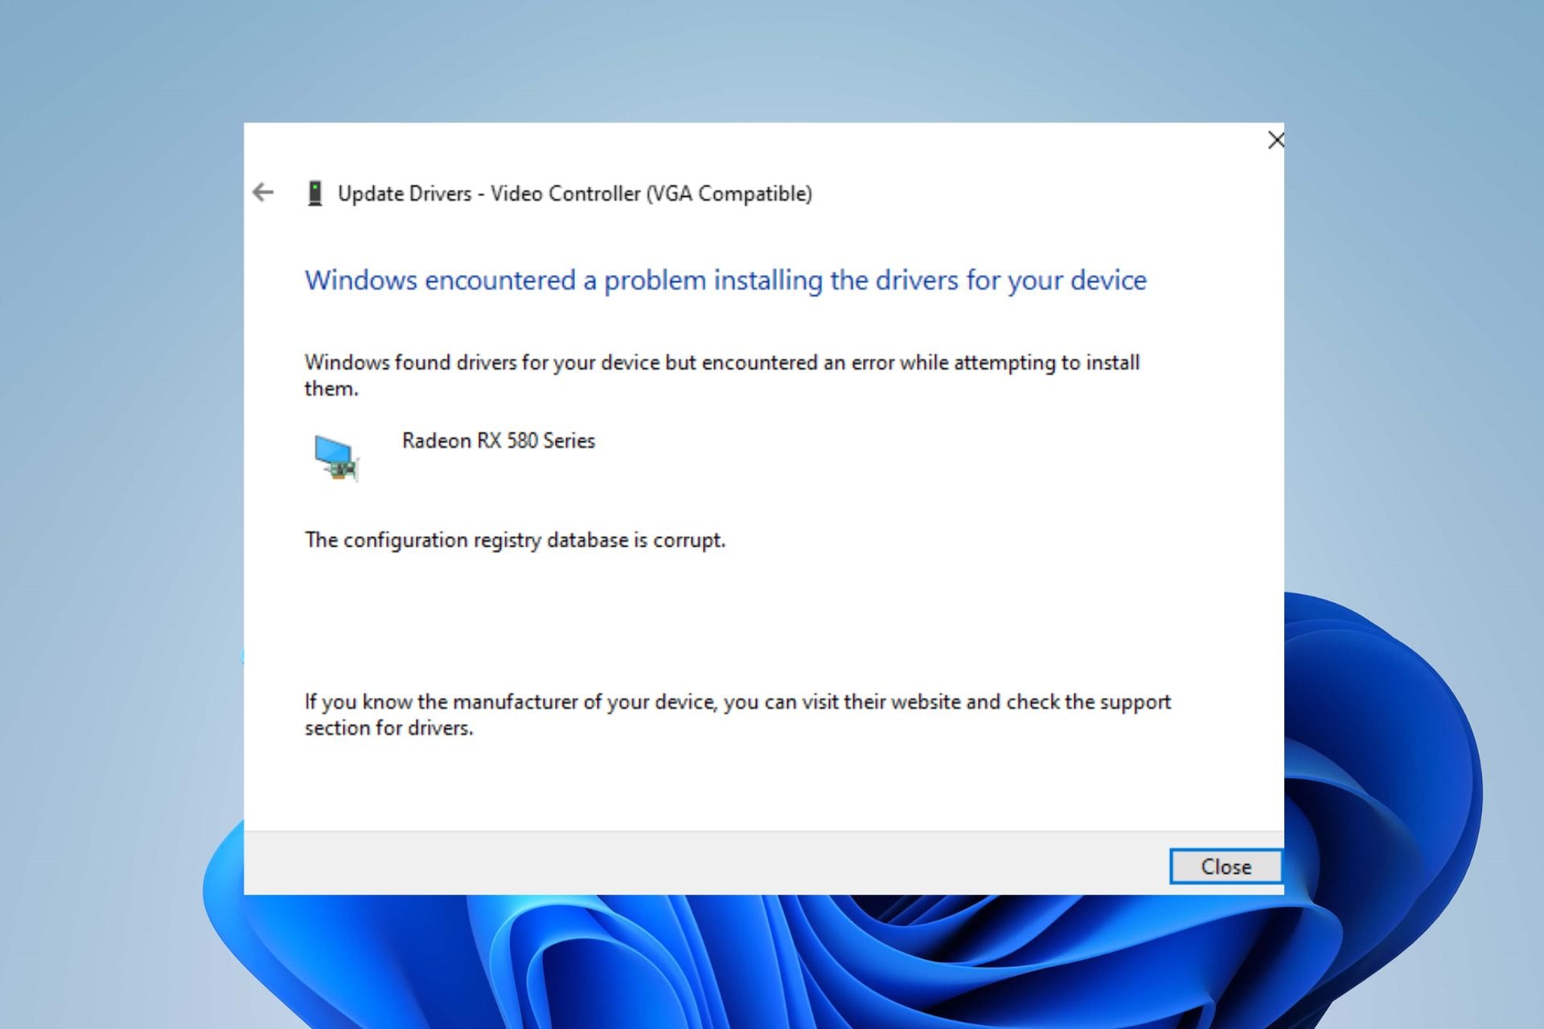This screenshot has width=1544, height=1029.
Task: Click the registry database is corrupt message
Action: pyautogui.click(x=515, y=540)
